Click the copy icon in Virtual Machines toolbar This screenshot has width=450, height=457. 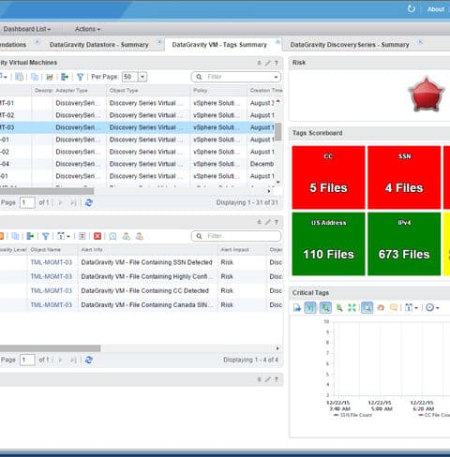[35, 77]
